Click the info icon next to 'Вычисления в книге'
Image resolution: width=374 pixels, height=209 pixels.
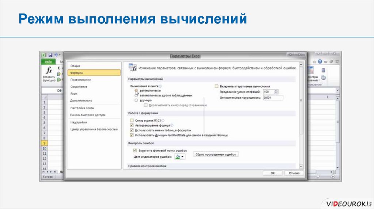pyautogui.click(x=160, y=86)
